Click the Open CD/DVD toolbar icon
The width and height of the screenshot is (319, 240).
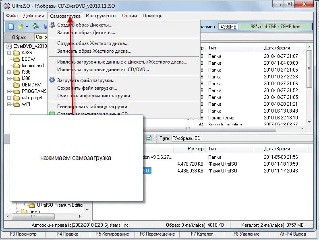point(36,27)
